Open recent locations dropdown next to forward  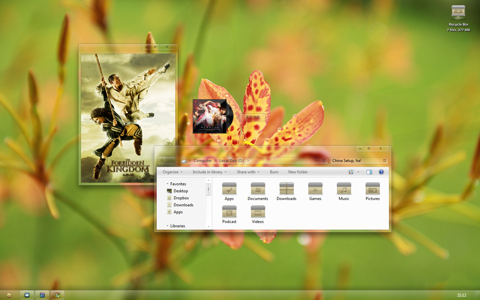[x=178, y=161]
